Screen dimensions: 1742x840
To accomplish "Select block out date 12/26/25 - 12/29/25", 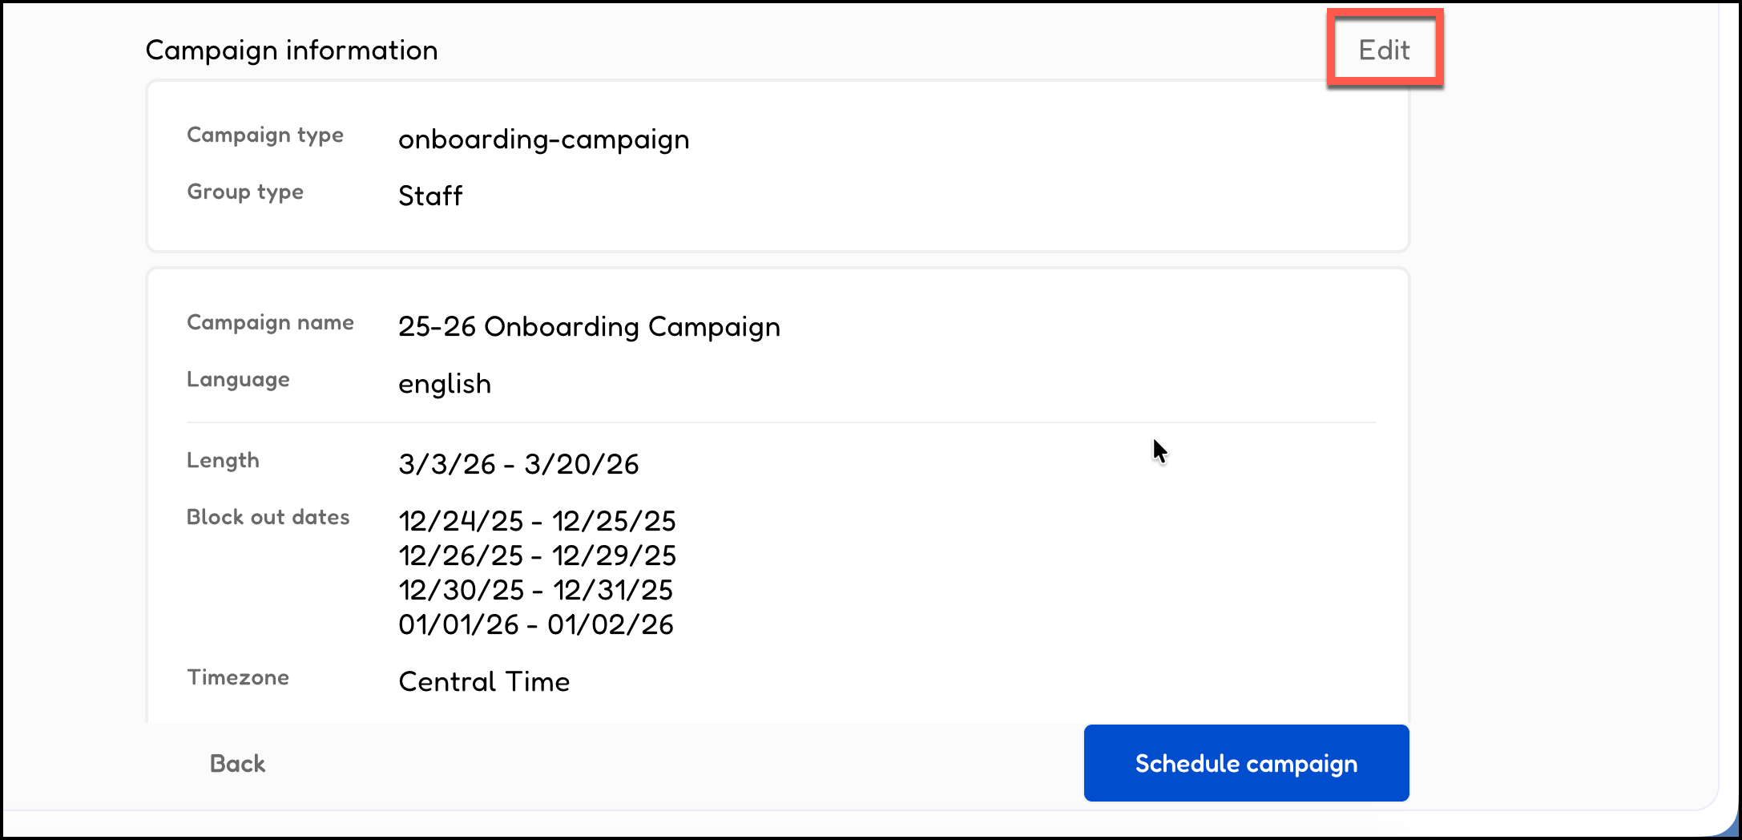I will pos(537,555).
